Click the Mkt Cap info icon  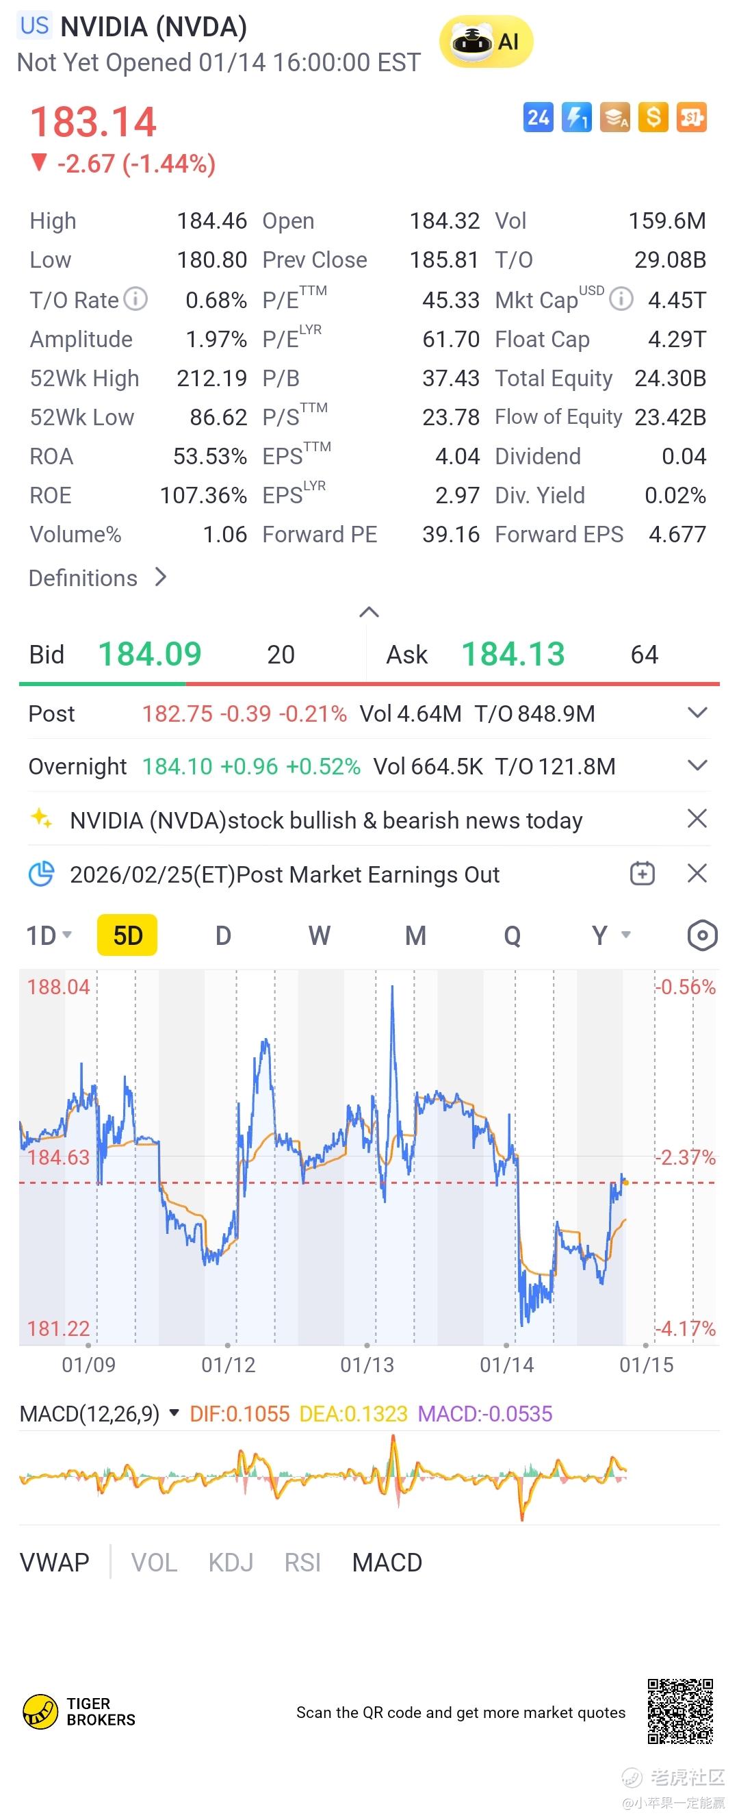(621, 299)
